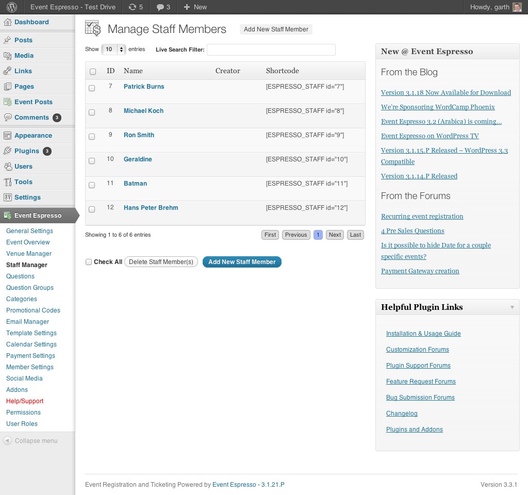
Task: Collapse the Helpful Plugin Links panel arrow
Action: pos(512,307)
